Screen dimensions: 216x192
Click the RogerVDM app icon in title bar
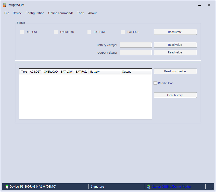click(4, 5)
